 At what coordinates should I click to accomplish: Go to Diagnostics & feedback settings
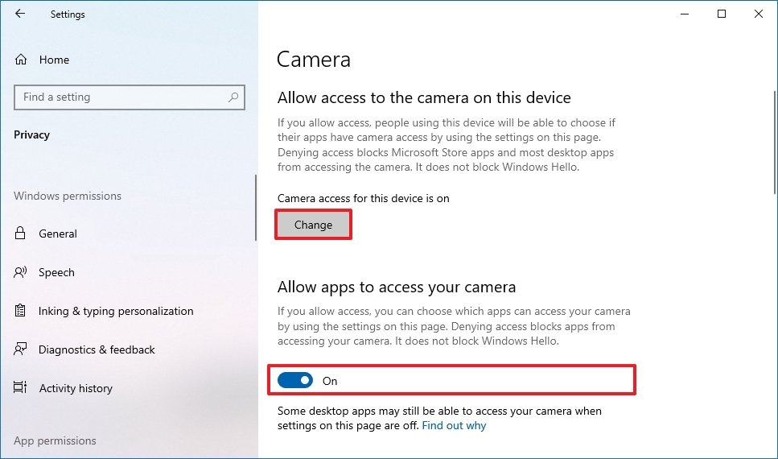(97, 349)
